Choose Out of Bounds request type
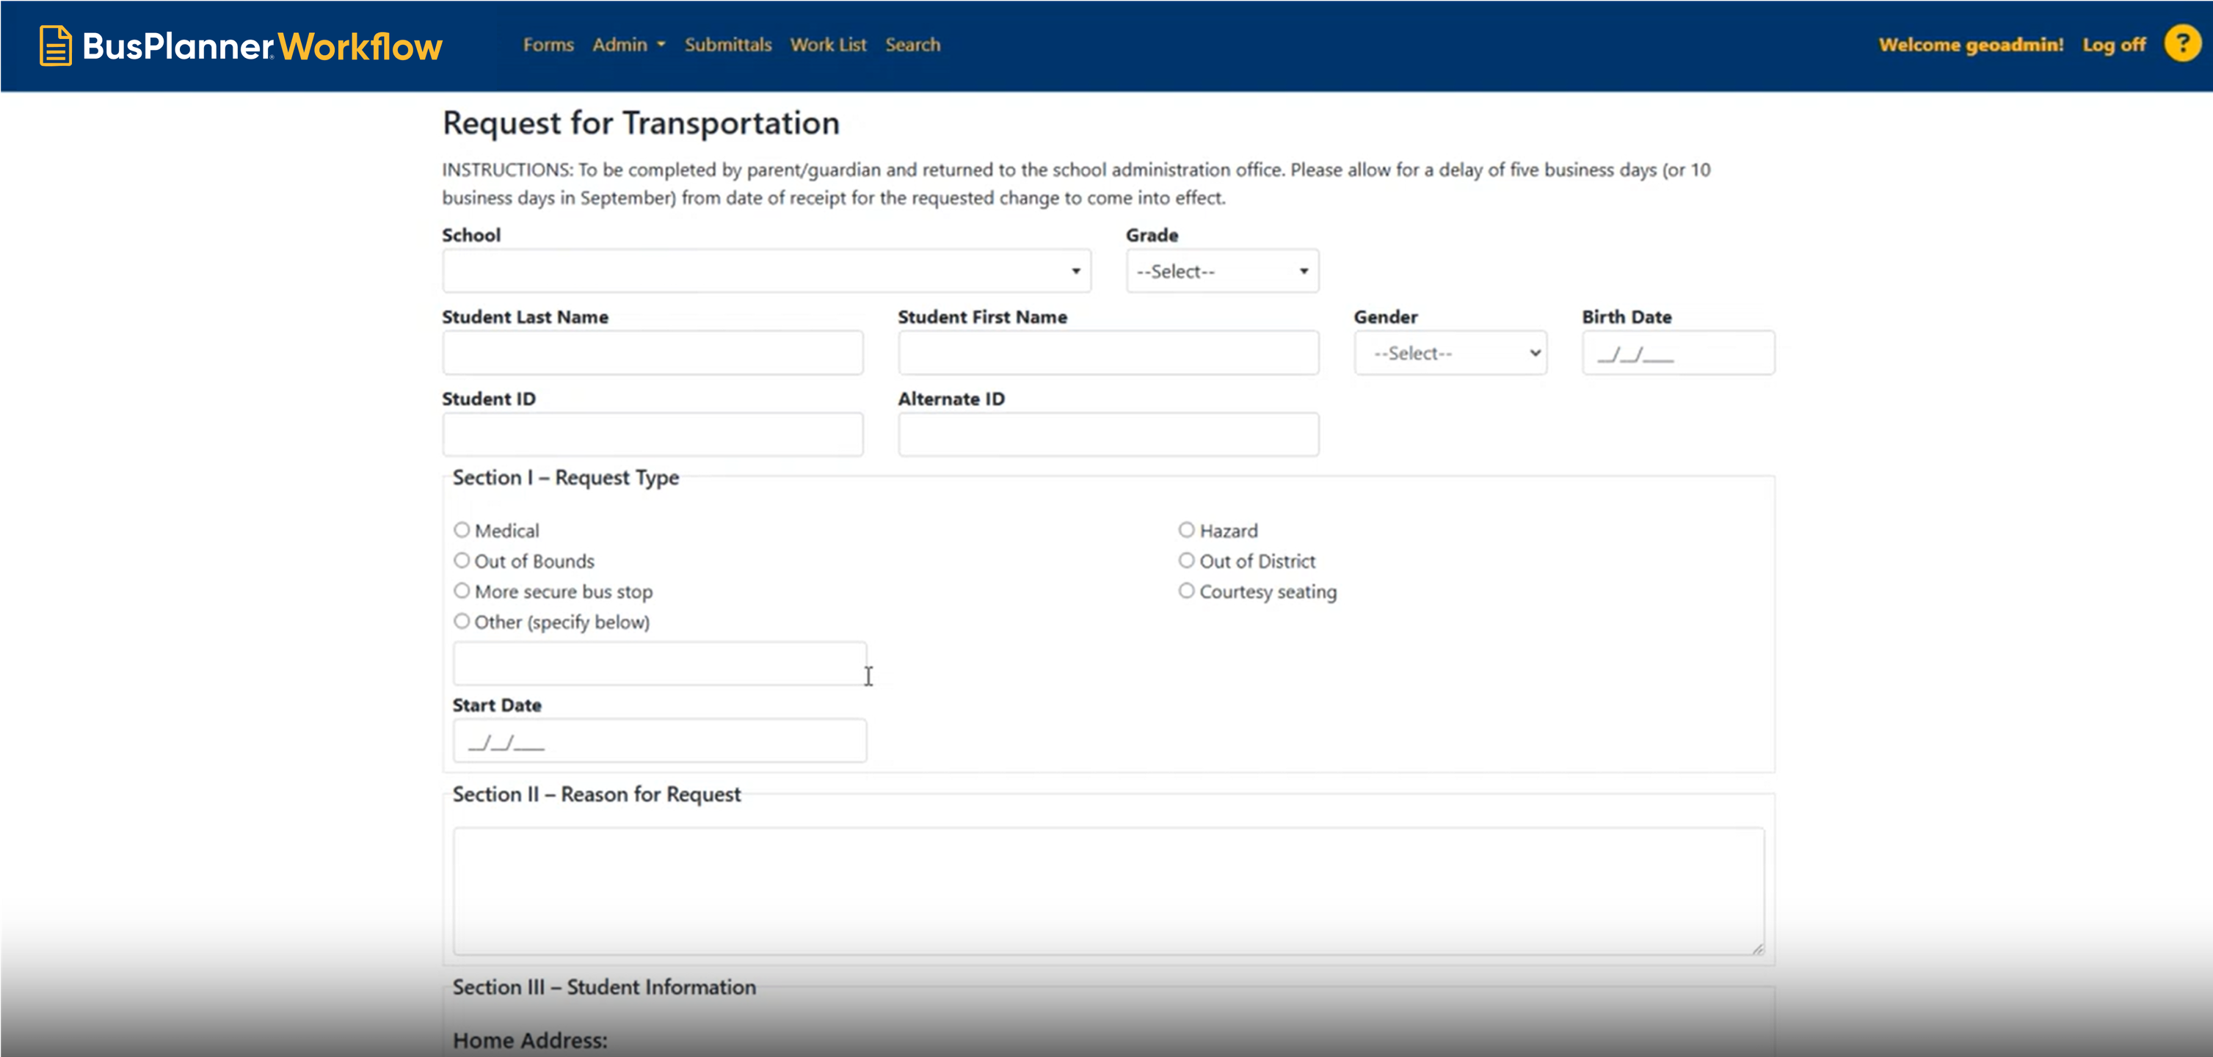Viewport: 2213px width, 1057px height. (x=462, y=560)
